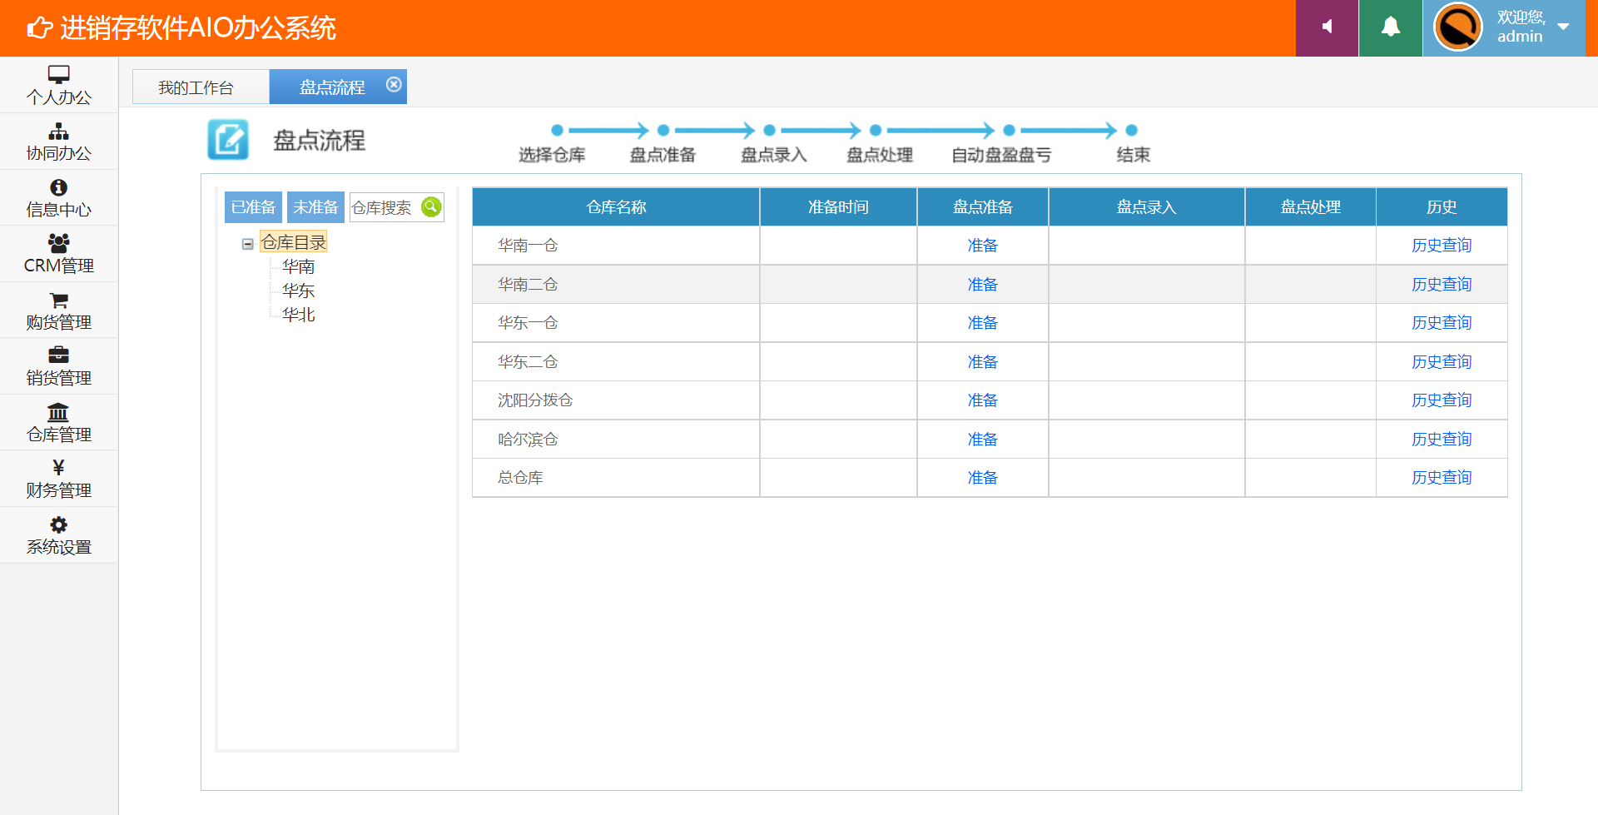Select the 华南一仓 name cell
The height and width of the screenshot is (815, 1598).
616,246
